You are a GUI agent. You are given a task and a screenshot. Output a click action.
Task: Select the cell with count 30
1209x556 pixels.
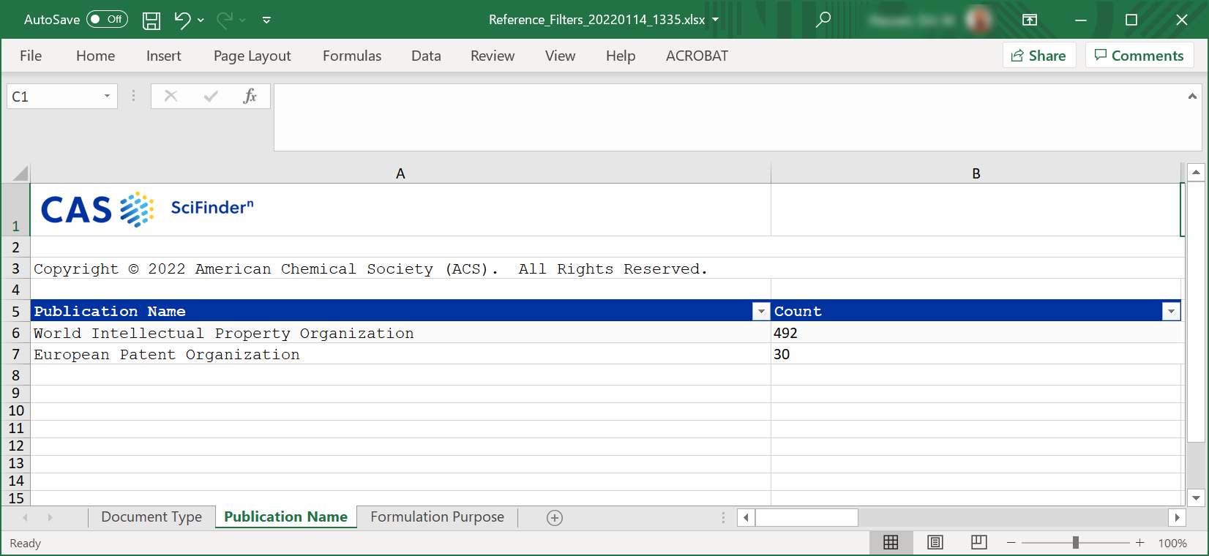click(x=976, y=354)
